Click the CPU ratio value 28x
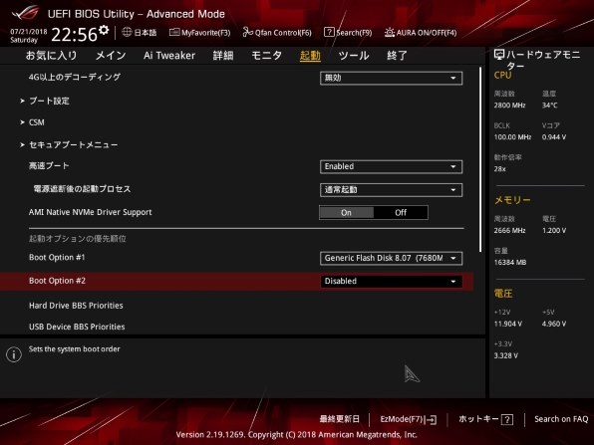594x445 pixels. point(499,169)
